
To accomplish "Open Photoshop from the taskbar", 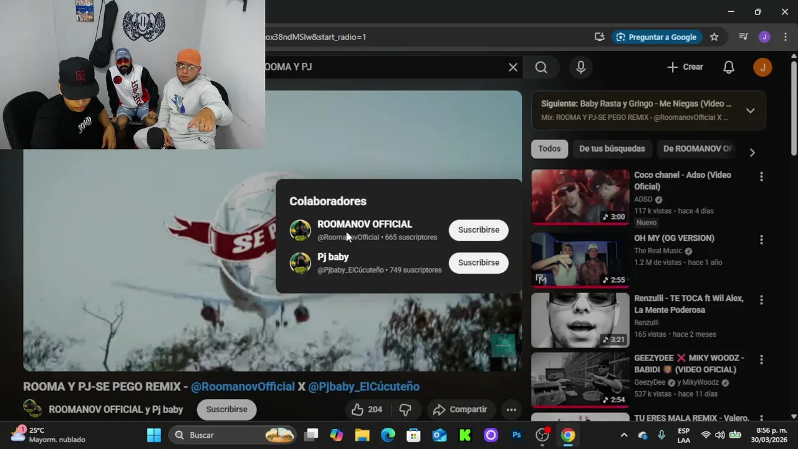I will 516,435.
